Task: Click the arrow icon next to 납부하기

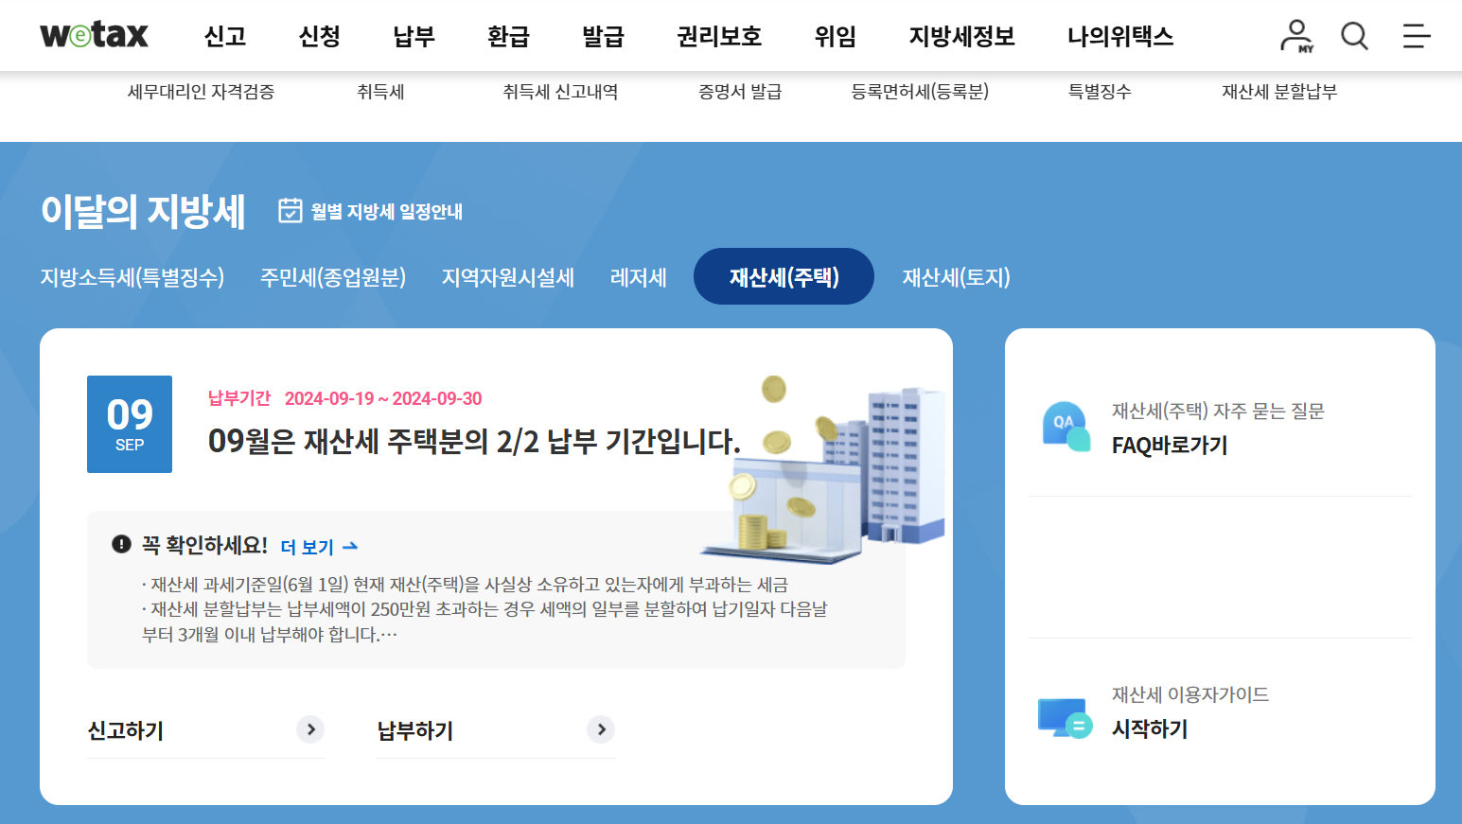Action: point(601,729)
